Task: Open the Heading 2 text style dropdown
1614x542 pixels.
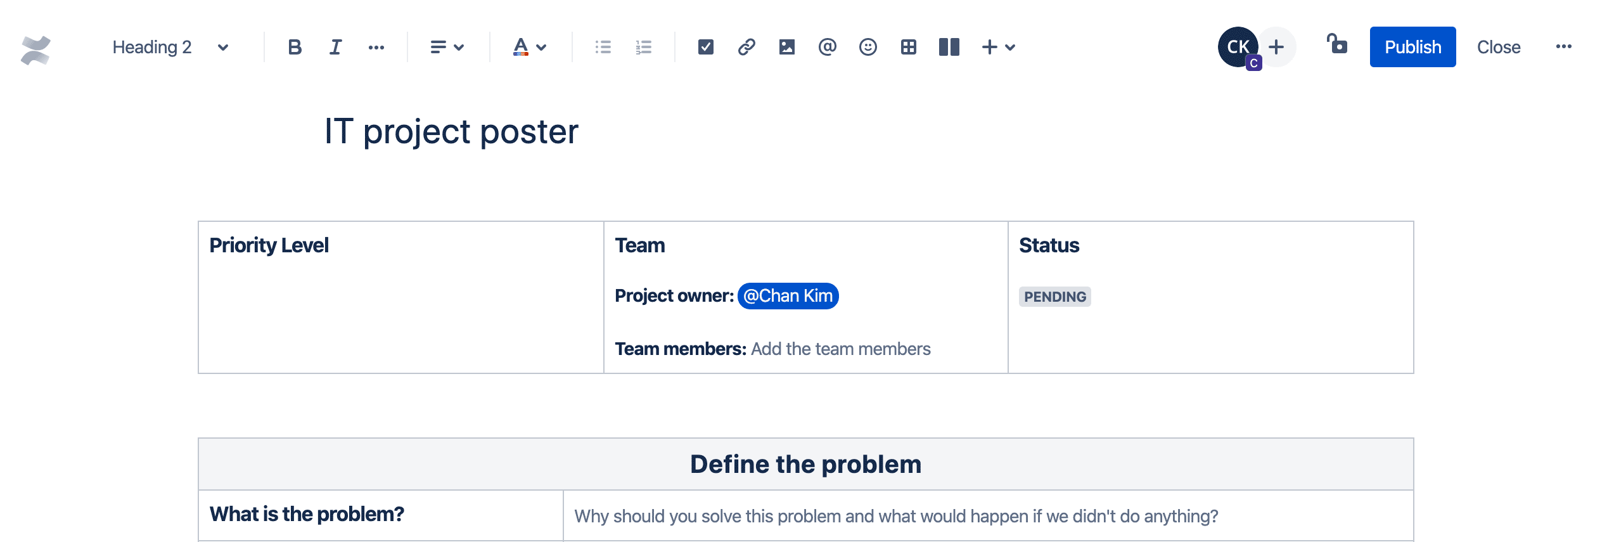Action: click(x=170, y=48)
